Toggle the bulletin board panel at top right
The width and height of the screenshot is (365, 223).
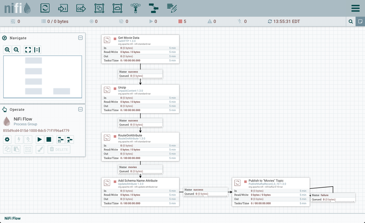point(360,21)
